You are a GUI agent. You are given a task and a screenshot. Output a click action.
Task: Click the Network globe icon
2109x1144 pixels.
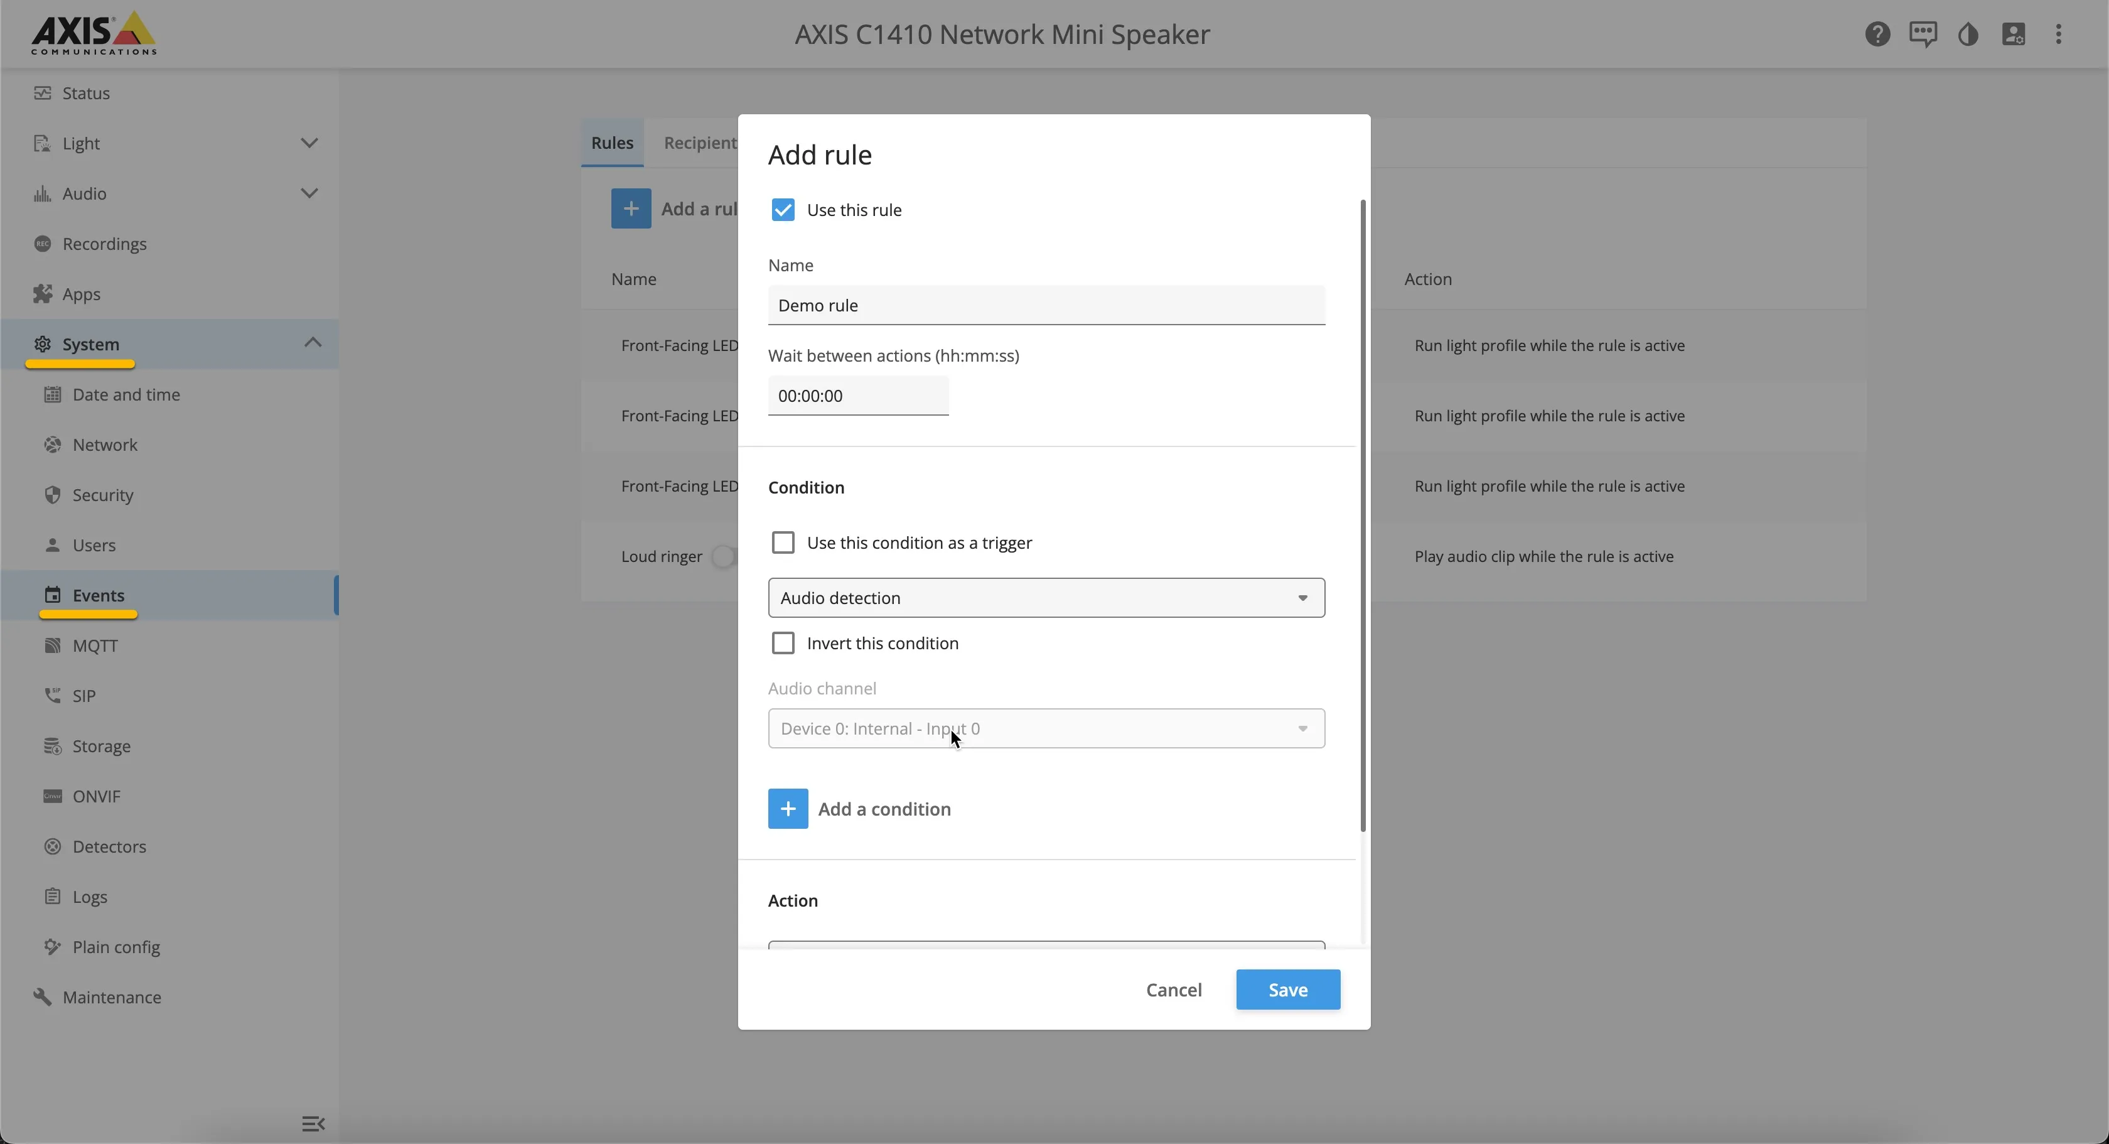52,445
